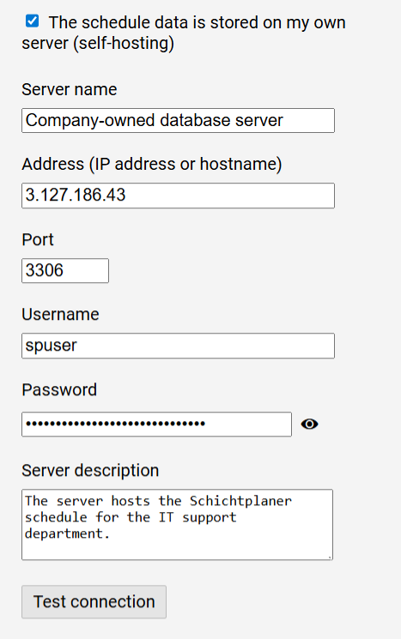Image resolution: width=401 pixels, height=639 pixels.
Task: Click the 'Password' label text
Action: [x=59, y=389]
